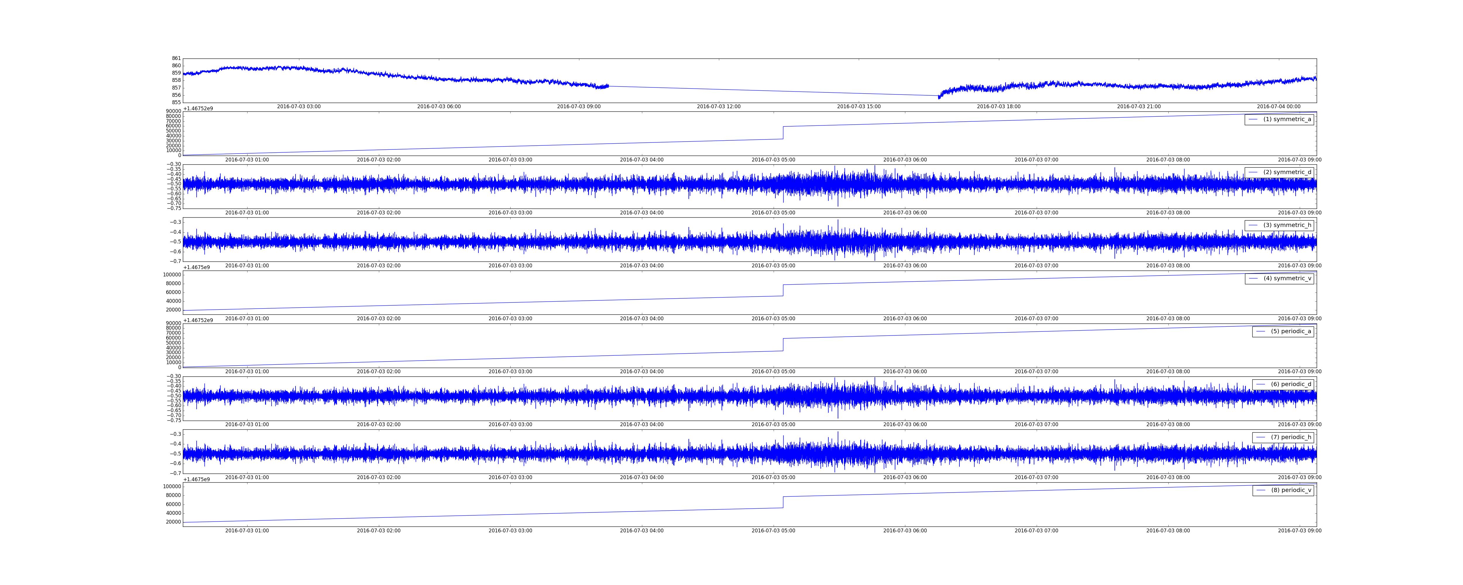This screenshot has width=1463, height=585.
Task: Click the vertical jump in symmetric_a curve
Action: pyautogui.click(x=783, y=133)
